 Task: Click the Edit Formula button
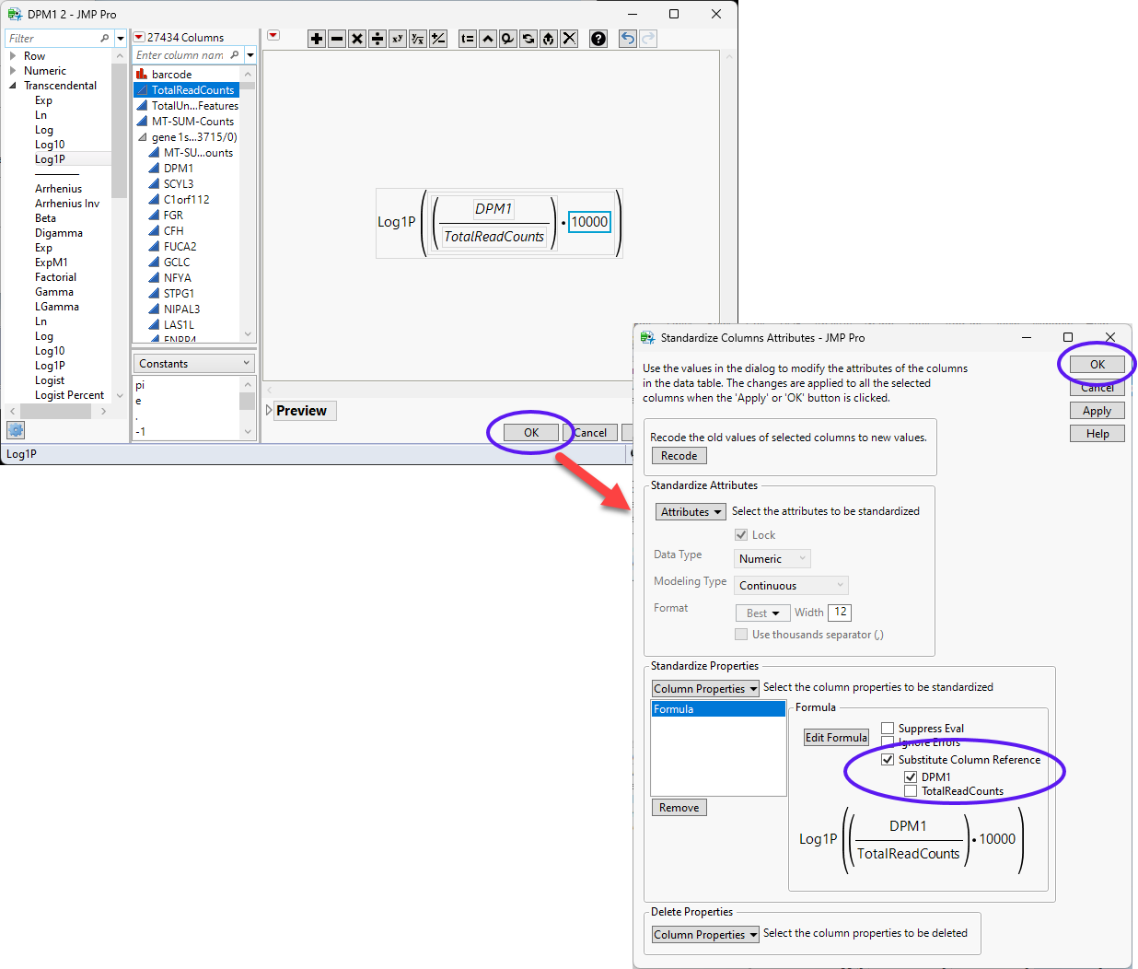click(836, 738)
